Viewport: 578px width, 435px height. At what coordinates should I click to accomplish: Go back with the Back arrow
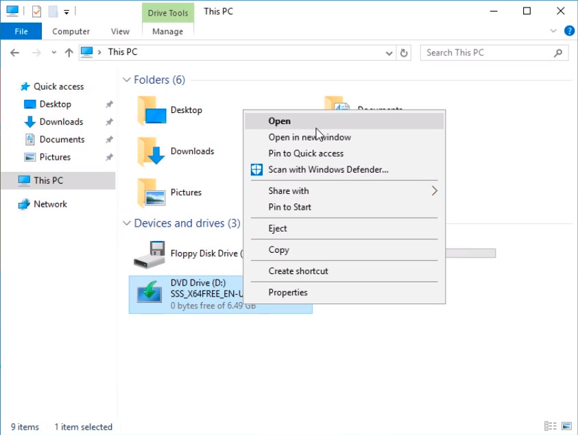point(15,53)
